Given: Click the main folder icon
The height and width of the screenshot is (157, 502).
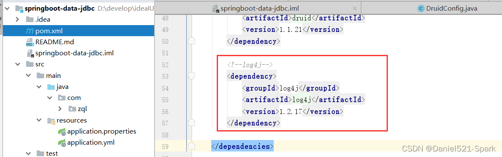Looking at the screenshot, I should 40,76.
